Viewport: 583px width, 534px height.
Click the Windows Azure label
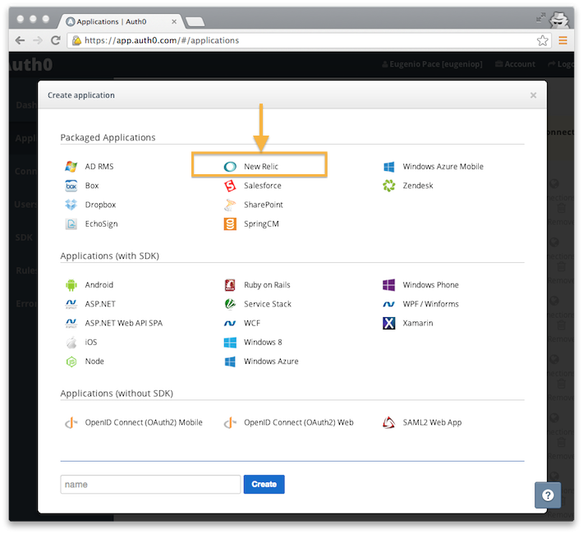(271, 361)
